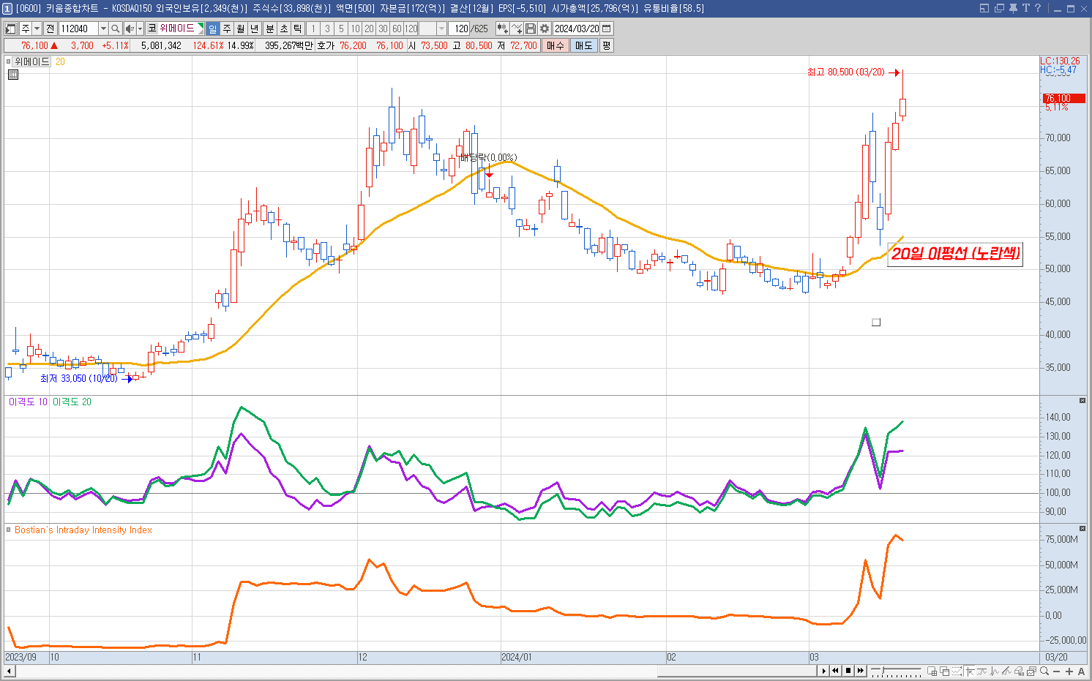The height and width of the screenshot is (681, 1092).
Task: Select the 틱 tick period toggle
Action: [296, 29]
